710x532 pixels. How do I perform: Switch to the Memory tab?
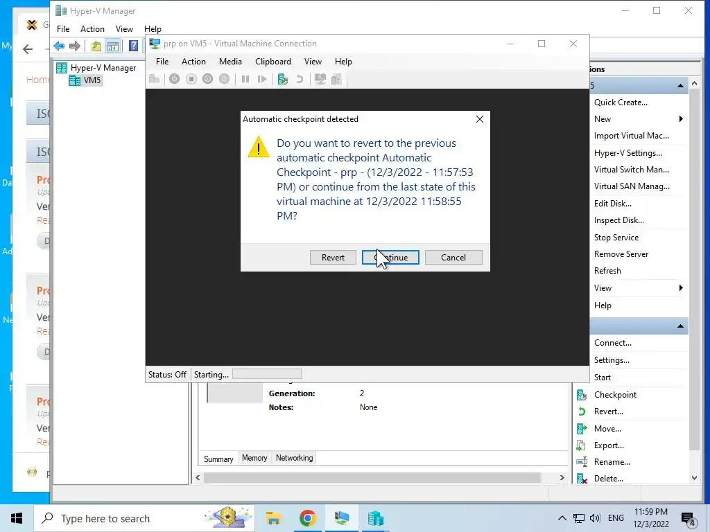[254, 458]
